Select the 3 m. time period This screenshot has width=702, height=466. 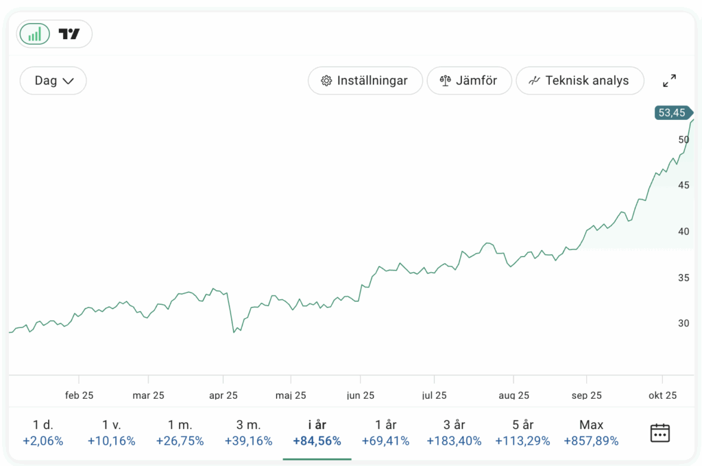[248, 433]
